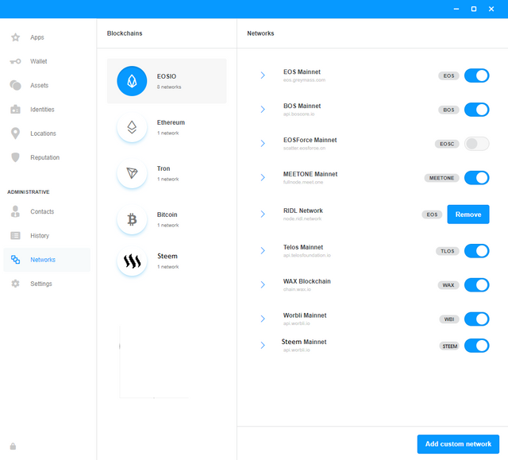Click the STEEM tag badge
The height and width of the screenshot is (460, 508).
click(x=450, y=346)
